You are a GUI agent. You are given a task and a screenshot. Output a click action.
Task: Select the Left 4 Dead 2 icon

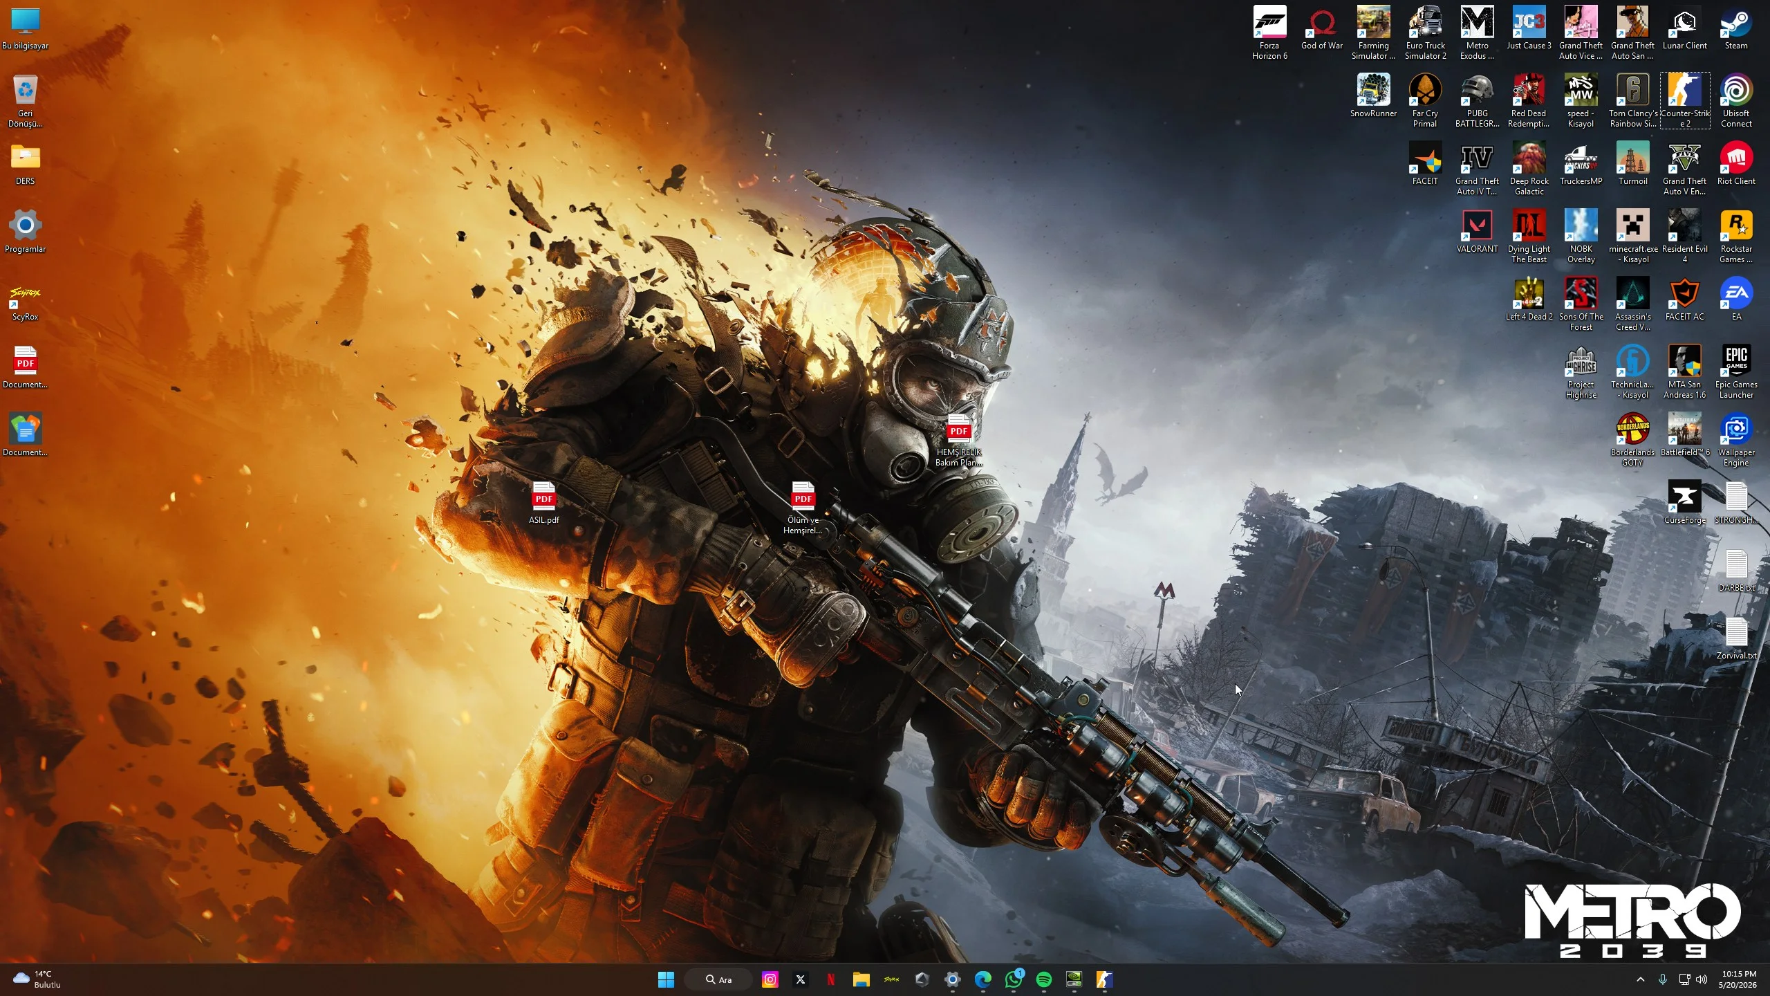1529,299
